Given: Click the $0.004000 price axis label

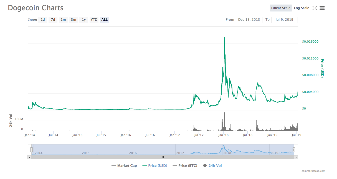Looking at the screenshot, I should (310, 92).
